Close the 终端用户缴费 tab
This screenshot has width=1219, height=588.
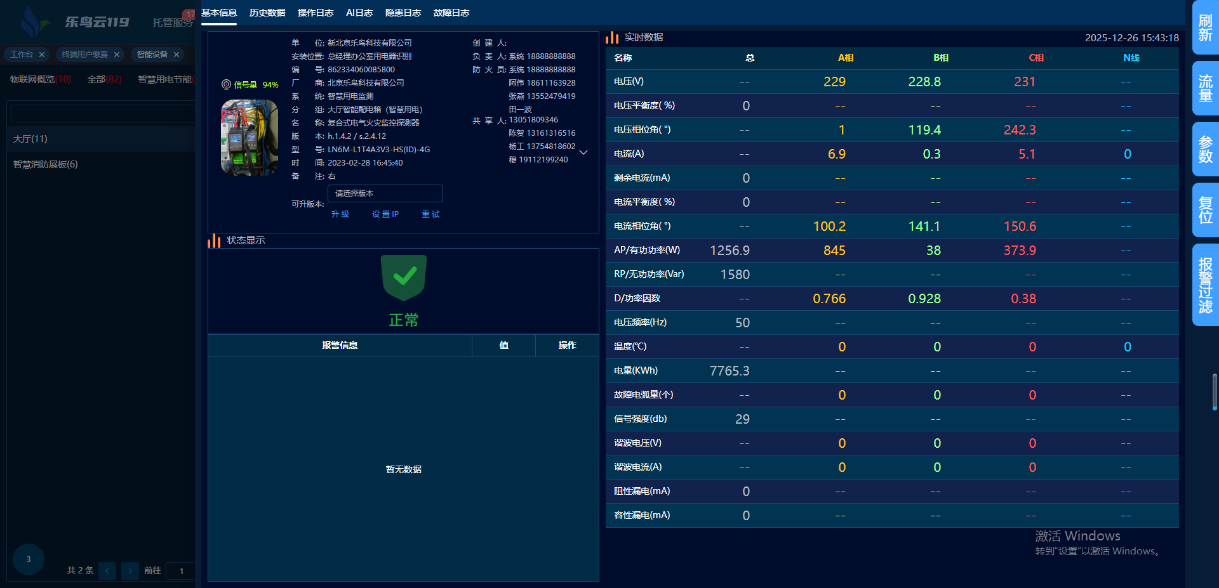point(117,55)
